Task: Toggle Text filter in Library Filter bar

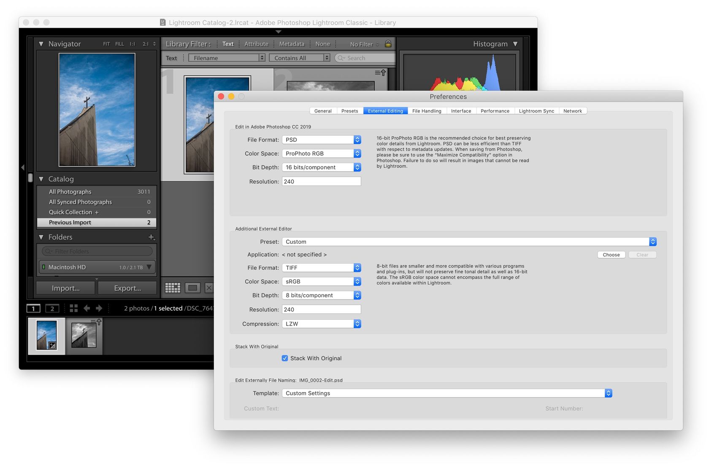Action: [x=228, y=44]
